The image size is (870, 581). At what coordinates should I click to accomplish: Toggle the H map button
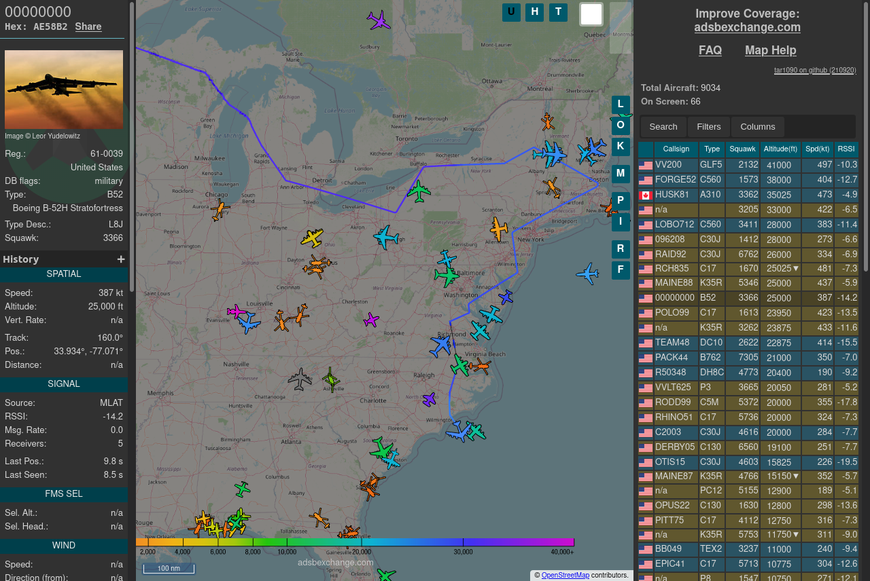[534, 12]
